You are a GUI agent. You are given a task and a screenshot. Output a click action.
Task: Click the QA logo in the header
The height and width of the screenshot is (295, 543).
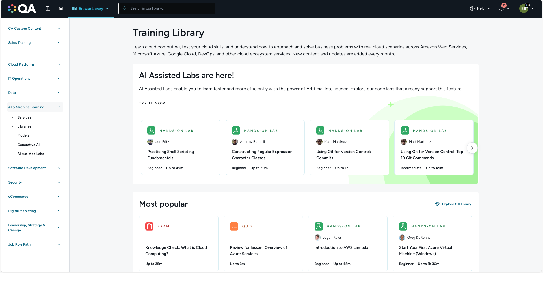[x=22, y=8]
